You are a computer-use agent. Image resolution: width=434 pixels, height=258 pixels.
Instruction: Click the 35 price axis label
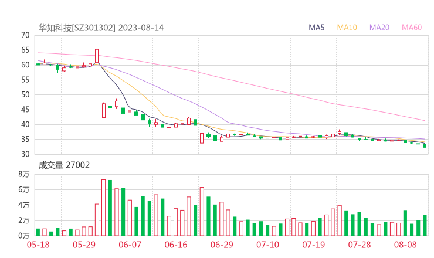pyautogui.click(x=25, y=139)
